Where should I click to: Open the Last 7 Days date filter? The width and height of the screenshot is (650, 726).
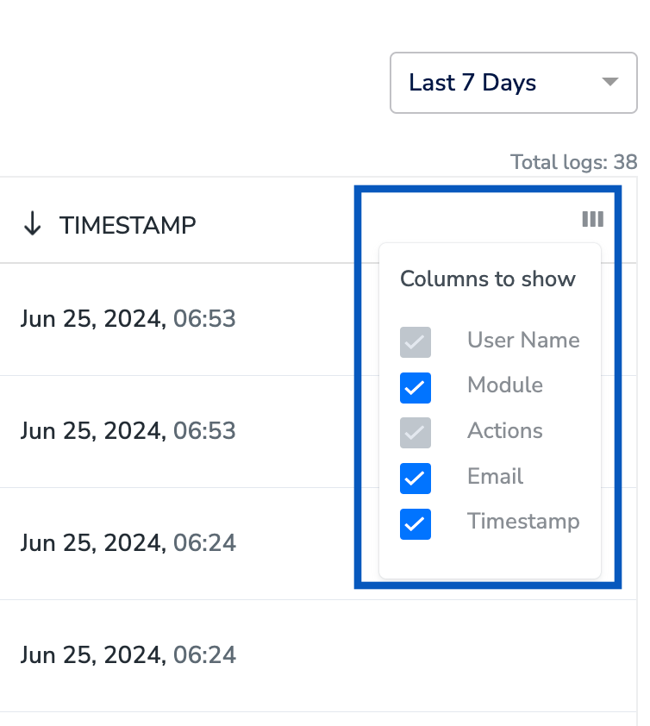coord(513,83)
